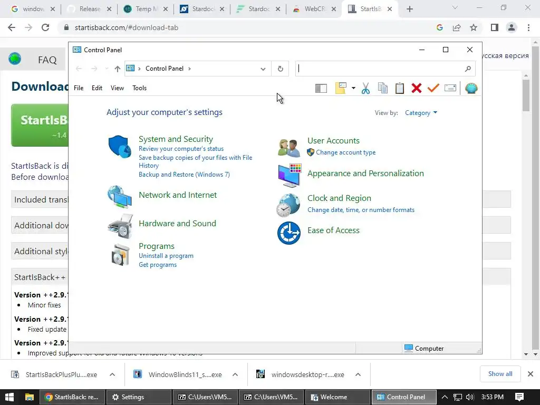Image resolution: width=540 pixels, height=405 pixels.
Task: Switch to the WebCR browser tab
Action: [313, 9]
